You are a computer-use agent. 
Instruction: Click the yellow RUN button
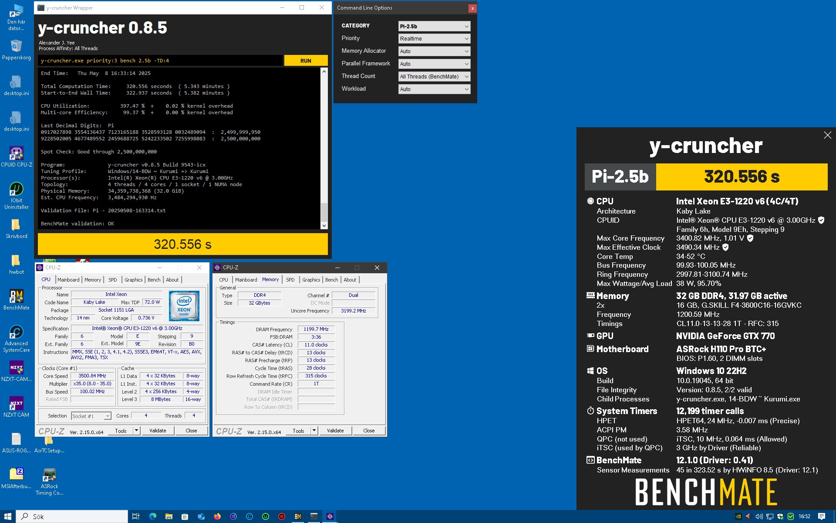tap(306, 61)
